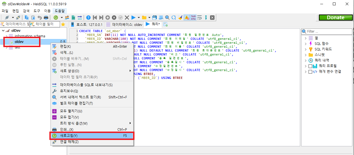Screen dimensions: 354x155
Task: Click the 테이블 필터 input field
Action: click(45, 24)
